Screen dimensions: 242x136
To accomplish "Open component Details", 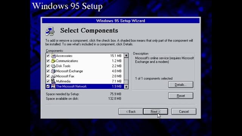I will [x=181, y=85].
